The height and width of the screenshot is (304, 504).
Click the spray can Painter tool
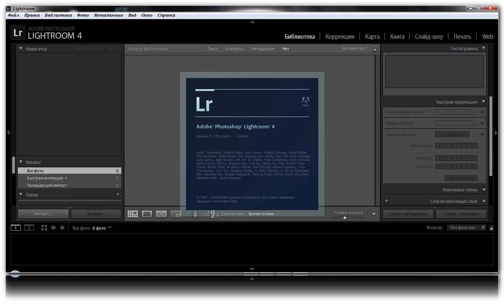point(195,214)
